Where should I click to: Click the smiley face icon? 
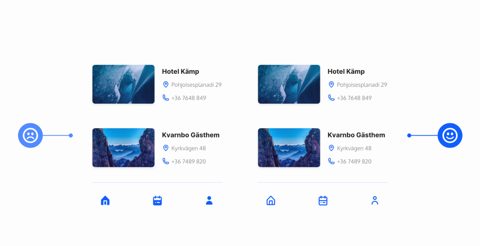pos(450,135)
